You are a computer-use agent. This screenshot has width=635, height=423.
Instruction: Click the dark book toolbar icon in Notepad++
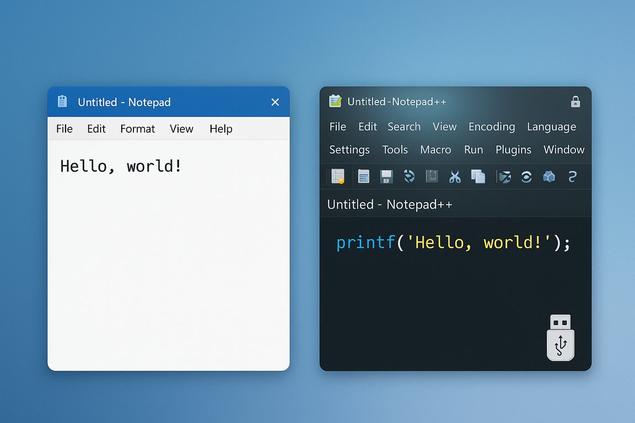coord(432,176)
